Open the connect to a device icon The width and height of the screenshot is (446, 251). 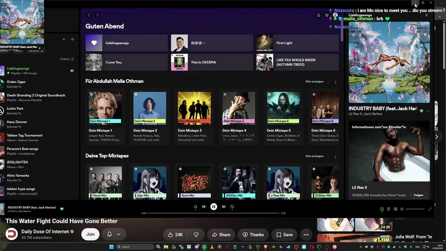point(395,209)
